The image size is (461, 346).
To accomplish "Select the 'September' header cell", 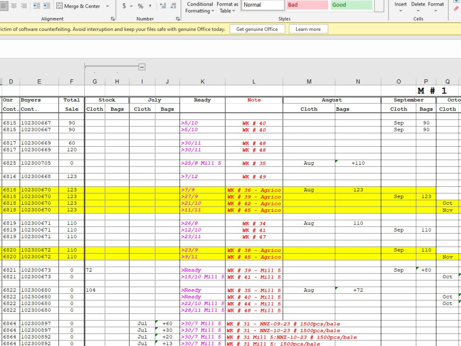I will point(408,100).
